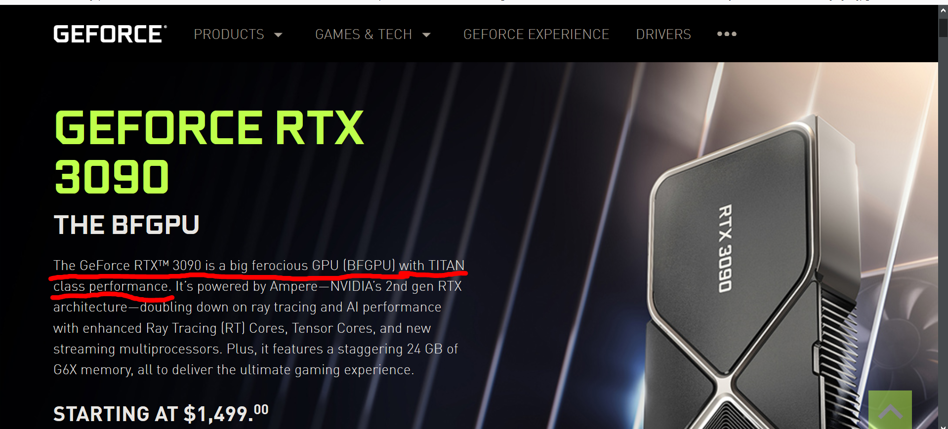Open the DRIVERS link
Viewport: 948px width, 429px height.
663,35
